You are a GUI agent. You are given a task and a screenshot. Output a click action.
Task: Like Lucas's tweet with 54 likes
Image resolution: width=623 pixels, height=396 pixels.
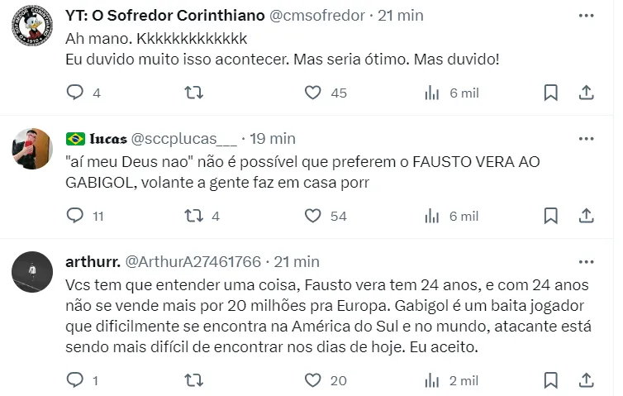coord(313,216)
